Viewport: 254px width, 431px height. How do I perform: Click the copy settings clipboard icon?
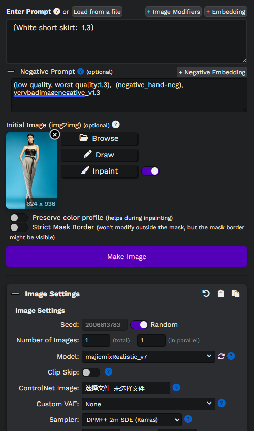click(220, 293)
